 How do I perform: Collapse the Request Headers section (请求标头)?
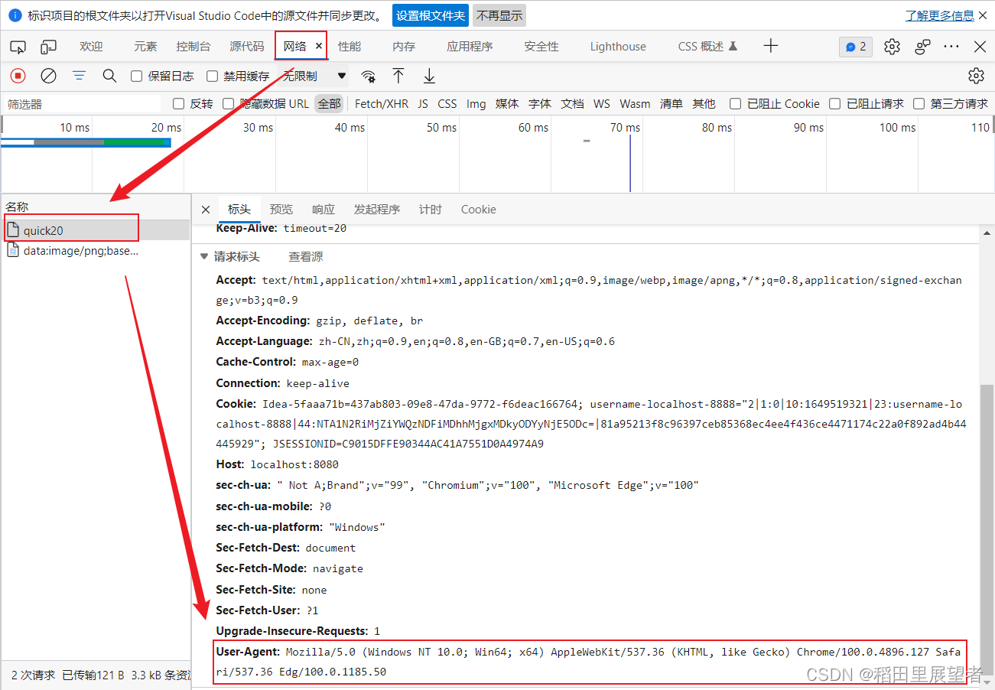point(203,257)
